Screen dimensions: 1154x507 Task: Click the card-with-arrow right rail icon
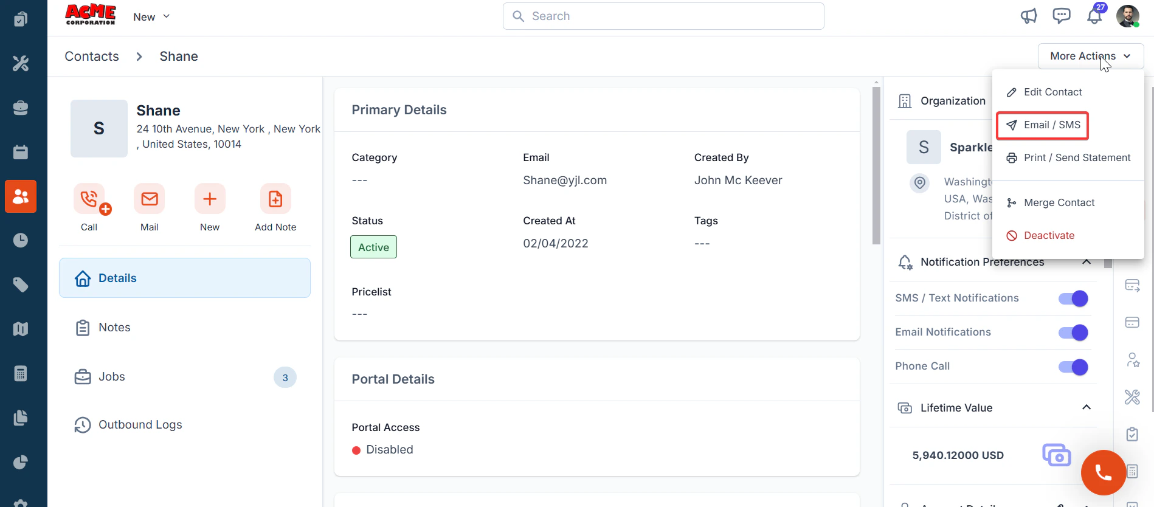[1132, 286]
